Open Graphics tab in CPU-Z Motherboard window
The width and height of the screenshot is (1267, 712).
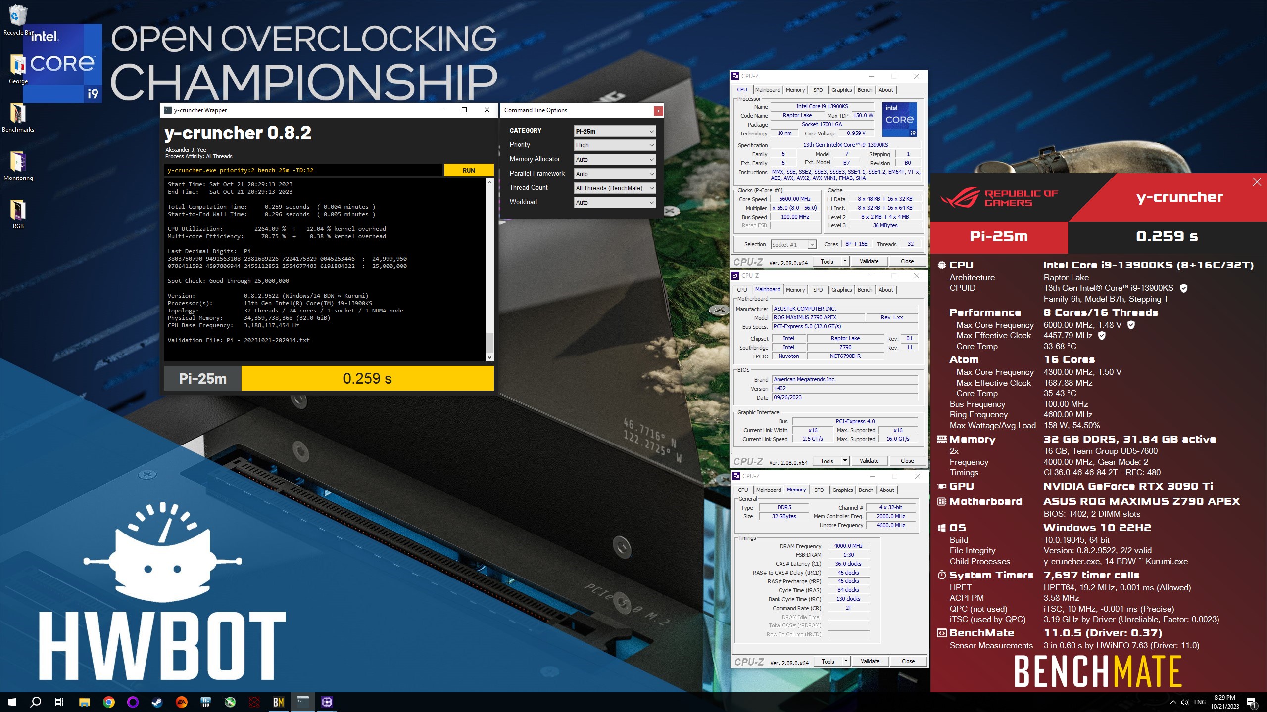click(x=842, y=290)
